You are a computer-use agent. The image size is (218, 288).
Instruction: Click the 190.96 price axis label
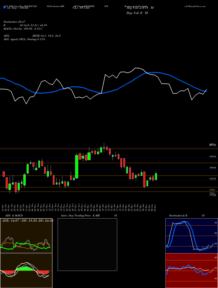click(x=213, y=168)
